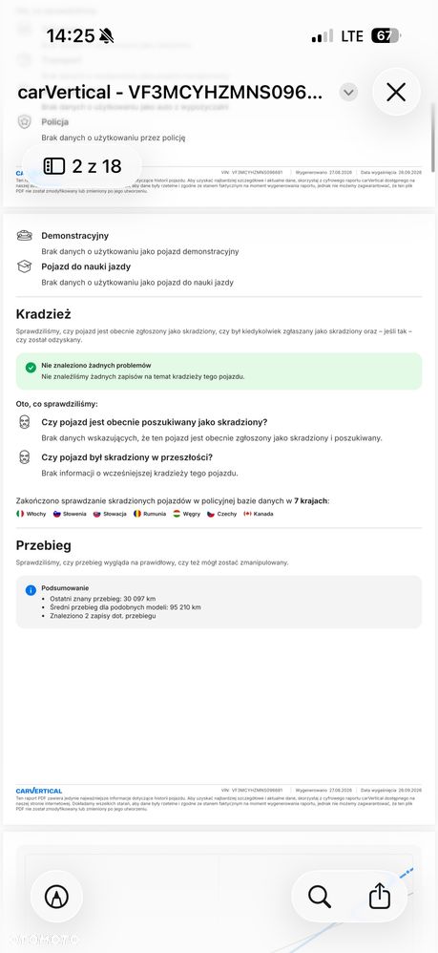Close the carVertical document preview

pos(396,93)
